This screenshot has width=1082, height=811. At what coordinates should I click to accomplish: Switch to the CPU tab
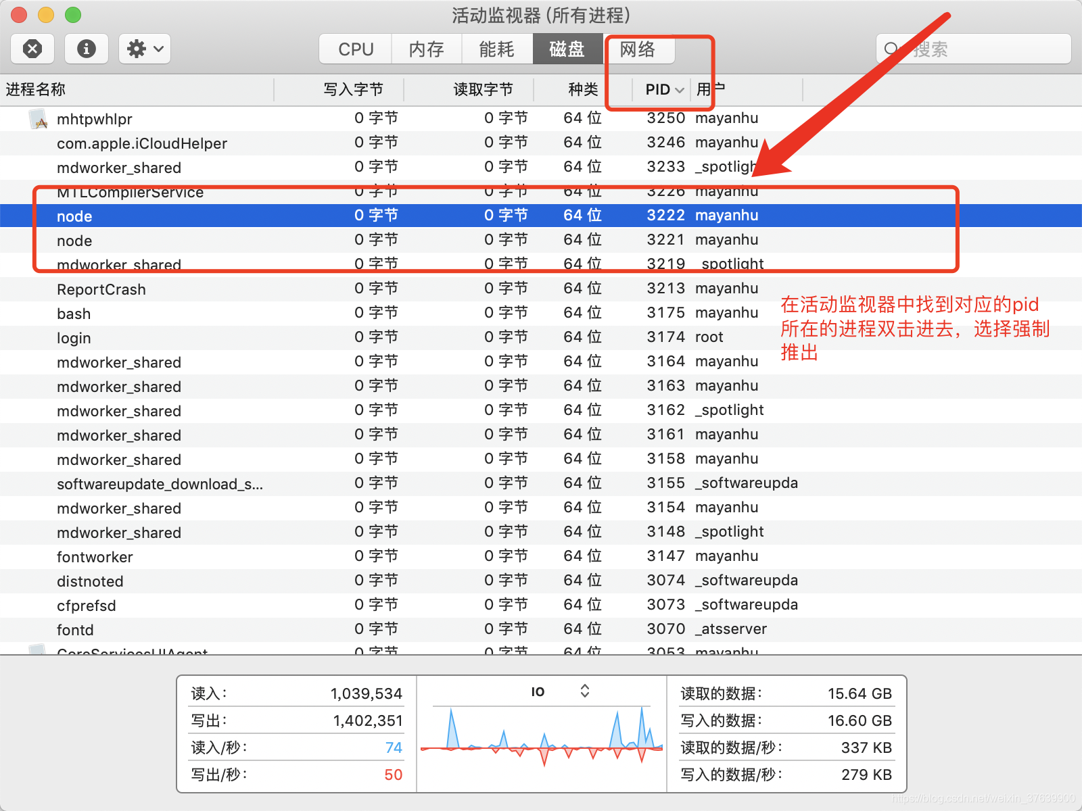click(x=356, y=49)
